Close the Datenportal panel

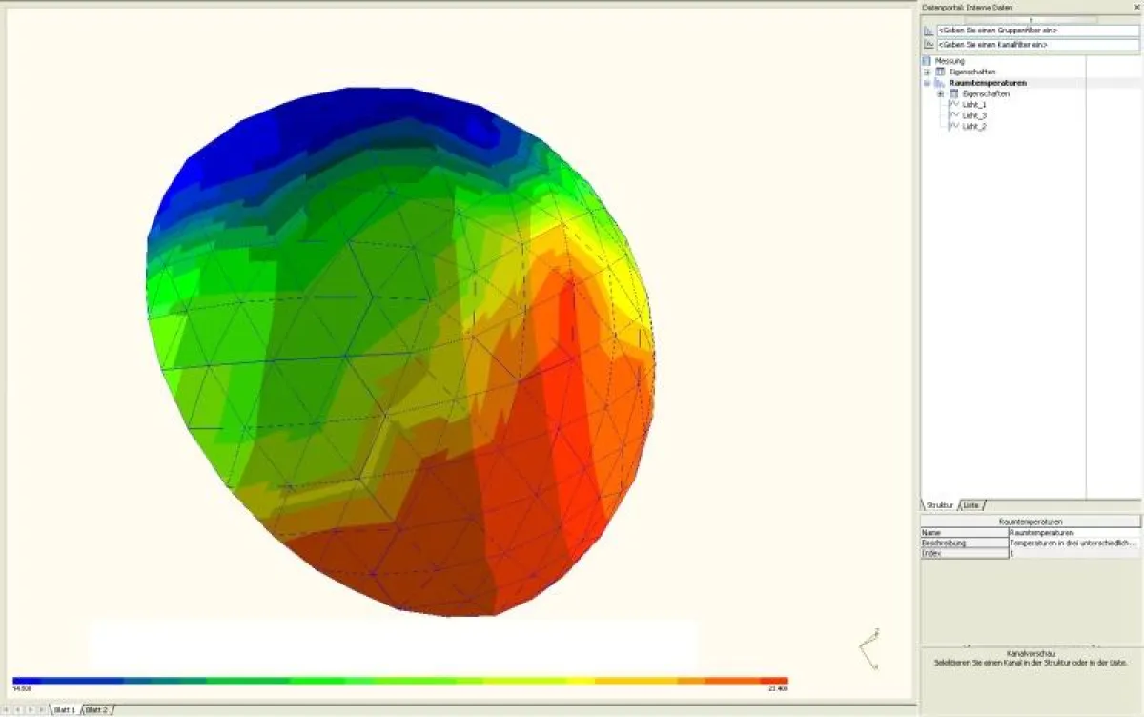click(x=1136, y=8)
